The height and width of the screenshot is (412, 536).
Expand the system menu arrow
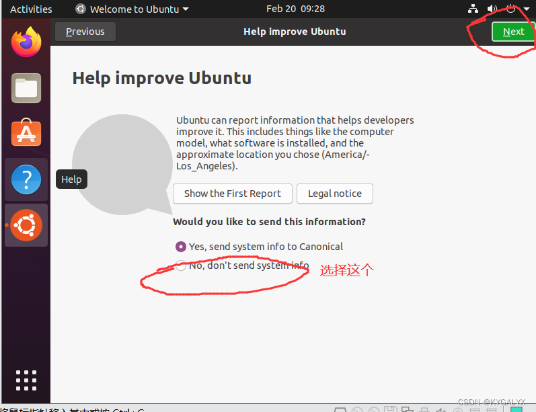(x=526, y=9)
